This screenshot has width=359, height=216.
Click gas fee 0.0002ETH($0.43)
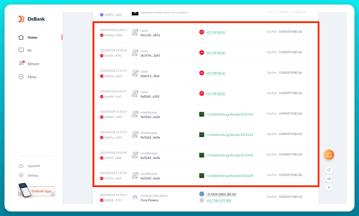pyautogui.click(x=290, y=197)
